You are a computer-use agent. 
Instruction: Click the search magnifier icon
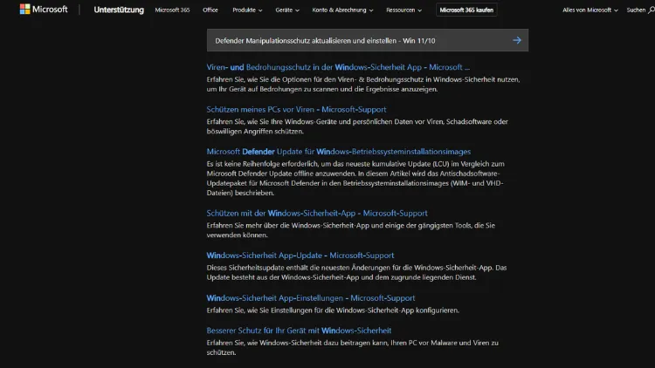coord(652,10)
